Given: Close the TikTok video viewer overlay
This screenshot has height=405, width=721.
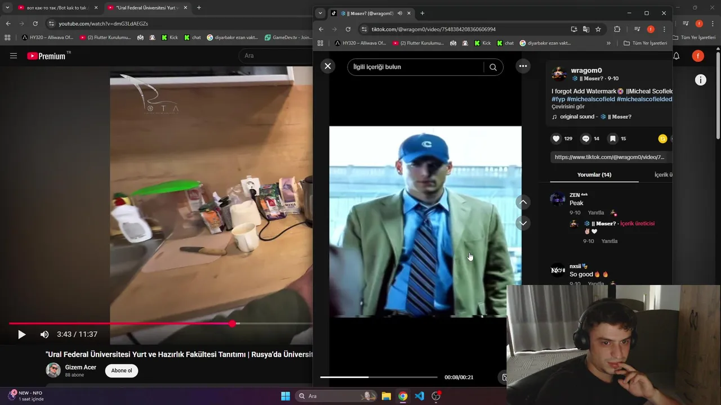Looking at the screenshot, I should (x=328, y=66).
